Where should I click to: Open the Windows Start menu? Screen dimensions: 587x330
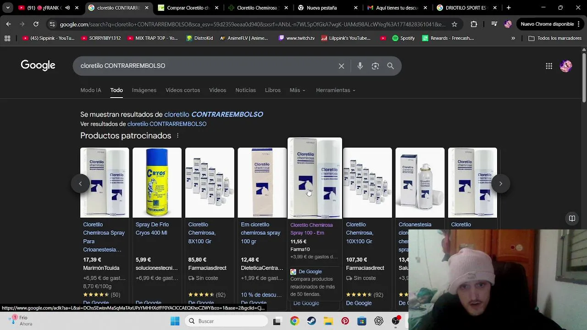pyautogui.click(x=175, y=321)
